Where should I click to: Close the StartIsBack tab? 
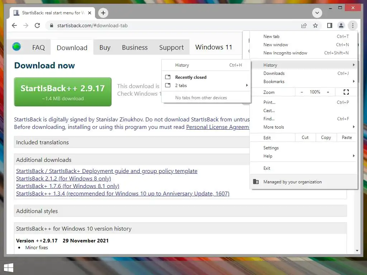click(89, 13)
